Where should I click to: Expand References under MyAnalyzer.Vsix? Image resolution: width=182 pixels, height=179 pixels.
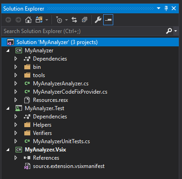tap(16, 158)
